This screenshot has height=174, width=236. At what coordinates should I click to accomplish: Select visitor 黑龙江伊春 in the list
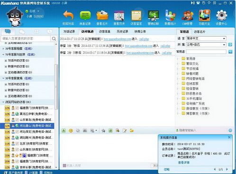(27, 114)
